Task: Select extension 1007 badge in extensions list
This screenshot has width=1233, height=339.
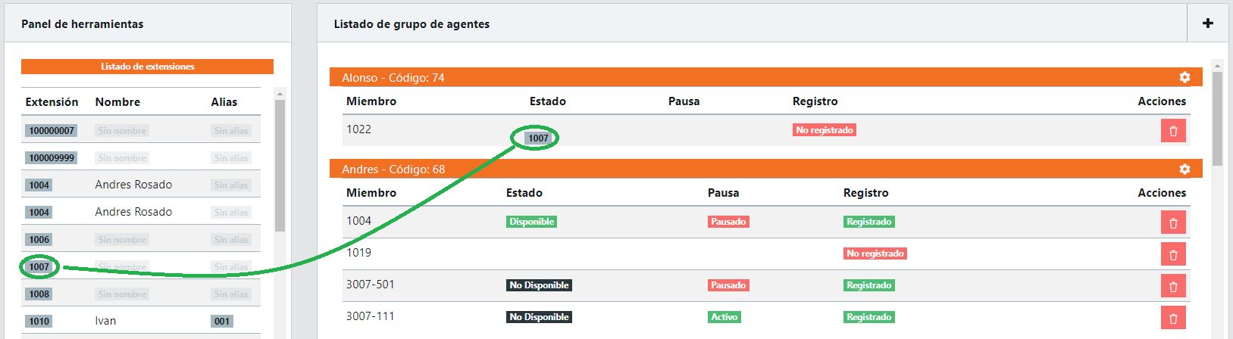Action: (x=39, y=267)
